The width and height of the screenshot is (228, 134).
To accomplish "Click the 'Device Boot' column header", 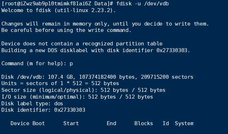I will [x=28, y=123].
